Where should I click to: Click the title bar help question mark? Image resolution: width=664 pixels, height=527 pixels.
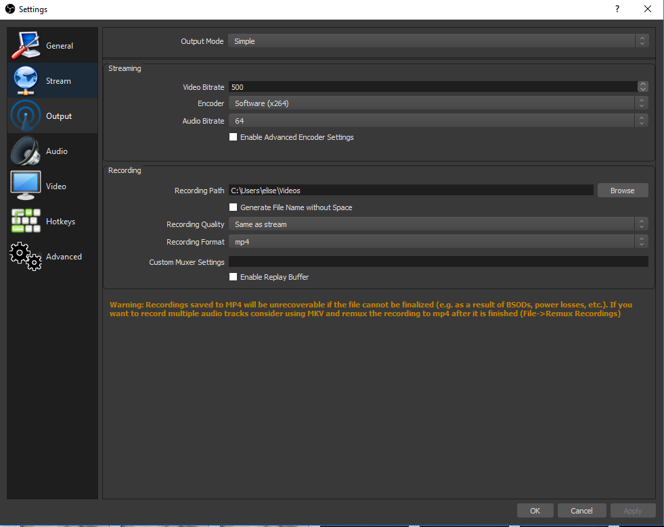click(x=617, y=9)
